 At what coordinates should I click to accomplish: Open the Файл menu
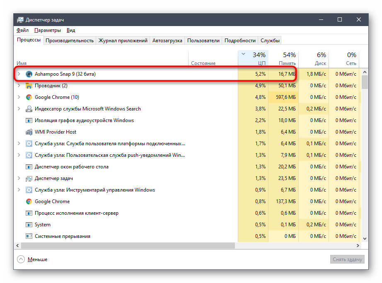(x=22, y=30)
